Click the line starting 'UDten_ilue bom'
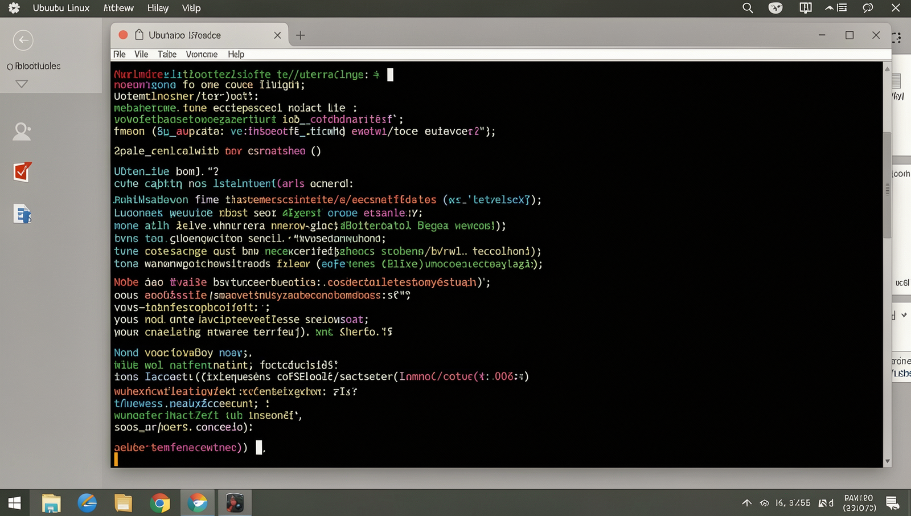Image resolution: width=911 pixels, height=516 pixels. (x=166, y=171)
